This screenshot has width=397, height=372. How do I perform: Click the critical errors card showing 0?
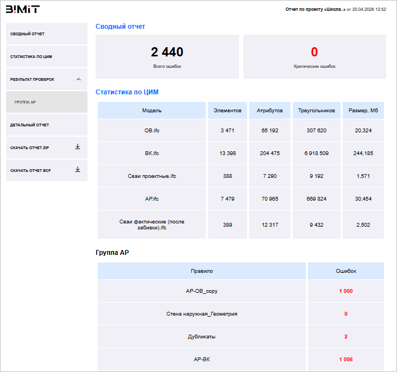pos(314,56)
